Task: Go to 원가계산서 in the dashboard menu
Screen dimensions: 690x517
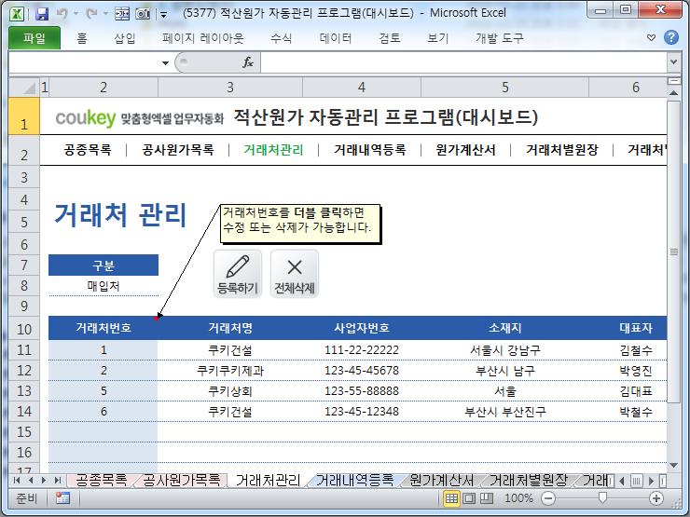Action: [465, 150]
